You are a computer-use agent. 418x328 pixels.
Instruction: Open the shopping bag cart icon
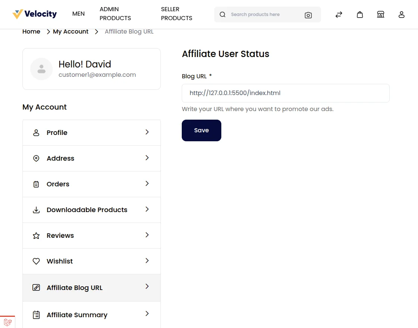click(x=360, y=15)
